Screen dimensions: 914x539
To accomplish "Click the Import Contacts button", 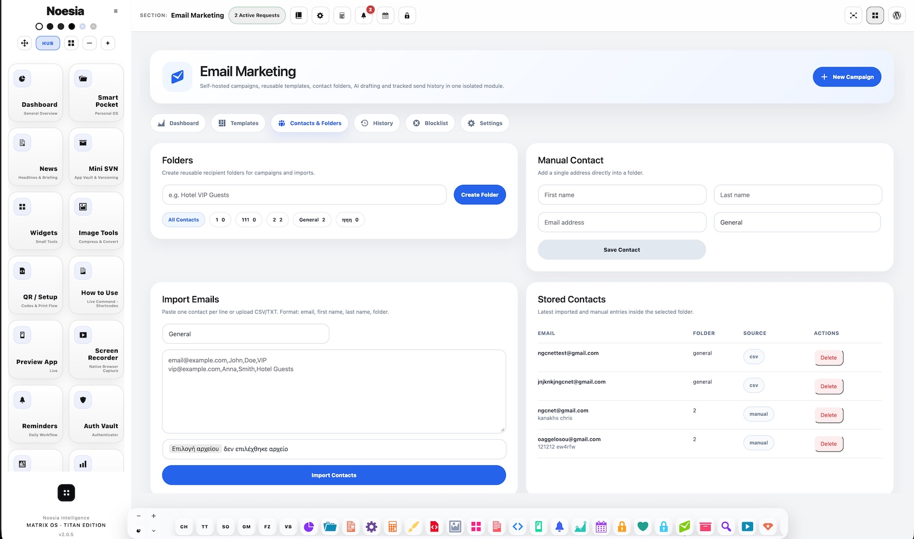I will (334, 475).
